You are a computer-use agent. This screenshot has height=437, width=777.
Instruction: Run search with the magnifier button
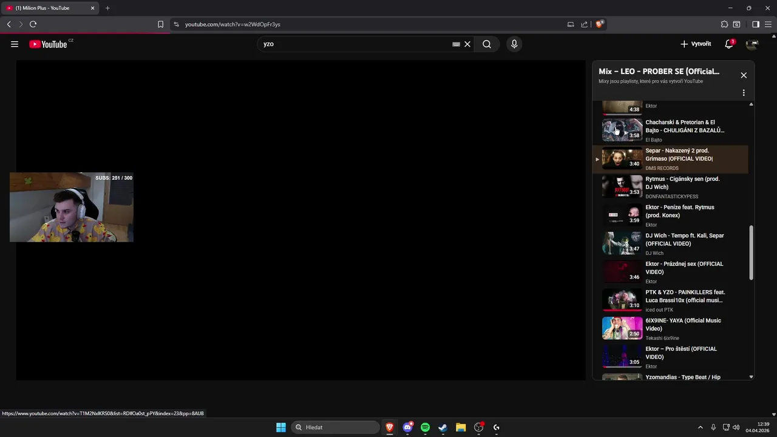[487, 44]
